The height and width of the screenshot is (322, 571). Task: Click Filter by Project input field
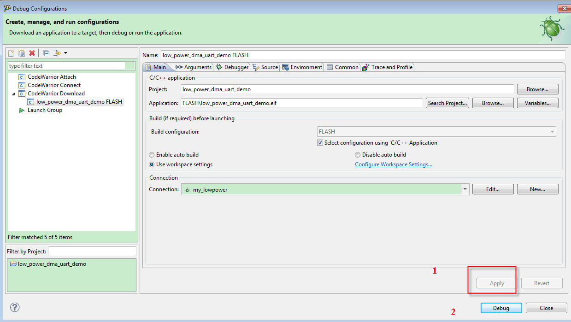[x=92, y=252]
